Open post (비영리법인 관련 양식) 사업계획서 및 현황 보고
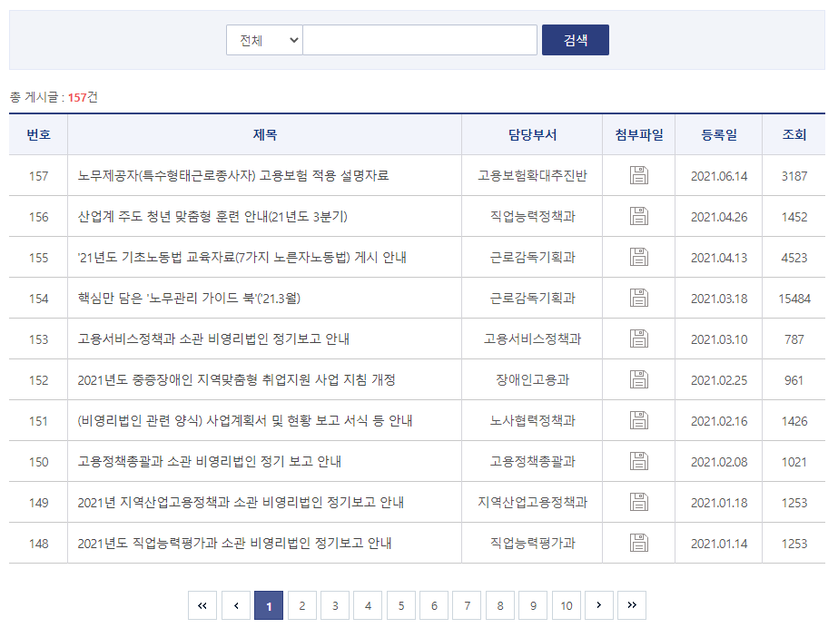Viewport: 838px width, 628px height. 245,421
